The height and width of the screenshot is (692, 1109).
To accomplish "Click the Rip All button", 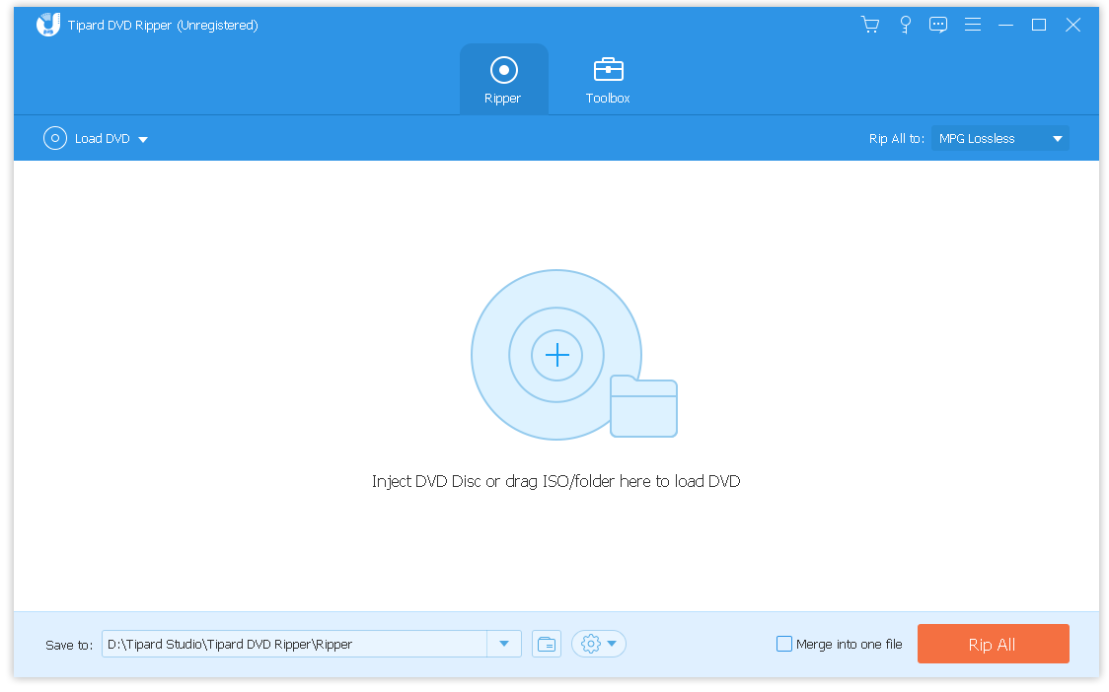I will coord(993,643).
